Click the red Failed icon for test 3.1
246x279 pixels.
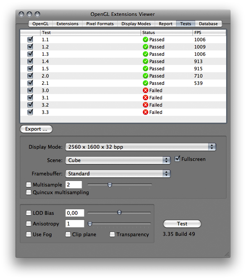coord(145,98)
